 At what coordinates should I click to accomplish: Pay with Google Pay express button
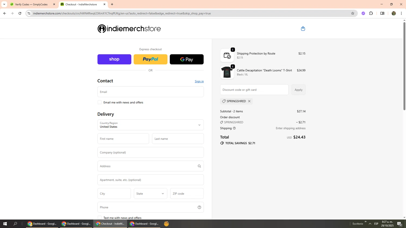pyautogui.click(x=186, y=59)
